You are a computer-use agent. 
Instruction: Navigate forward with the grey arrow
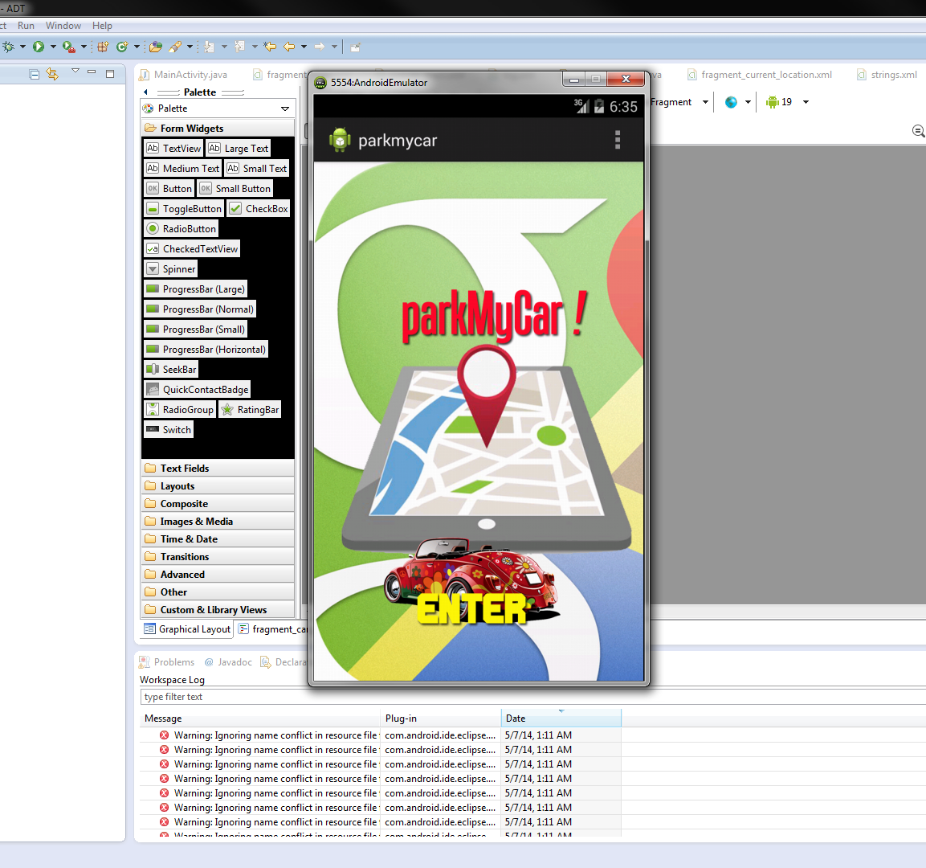pos(320,47)
